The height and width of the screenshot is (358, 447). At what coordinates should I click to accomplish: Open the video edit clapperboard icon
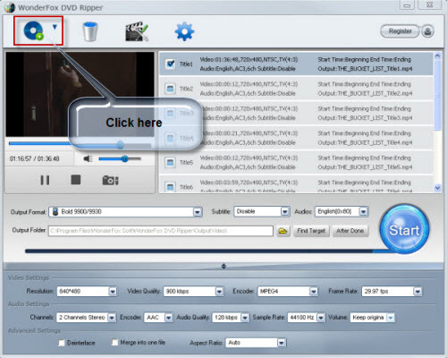point(137,31)
